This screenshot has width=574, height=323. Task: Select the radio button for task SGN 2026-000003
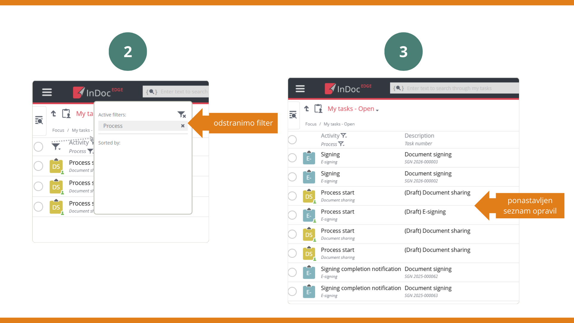pyautogui.click(x=292, y=158)
